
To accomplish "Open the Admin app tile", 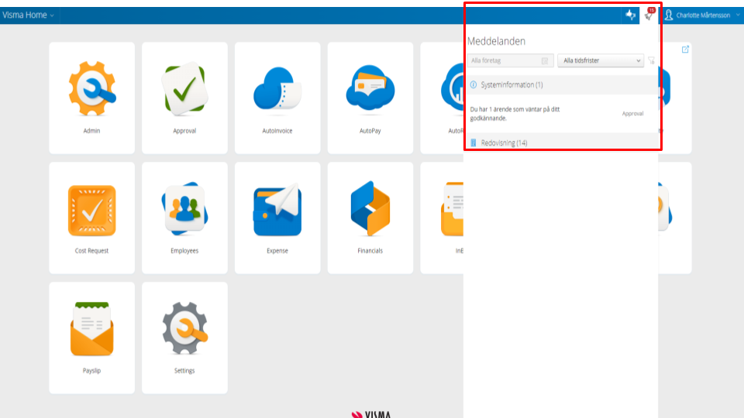I will pyautogui.click(x=91, y=98).
